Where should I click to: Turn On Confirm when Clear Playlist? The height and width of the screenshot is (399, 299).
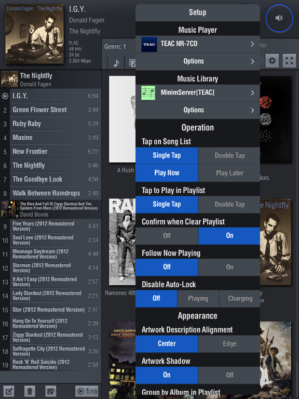[x=229, y=236]
